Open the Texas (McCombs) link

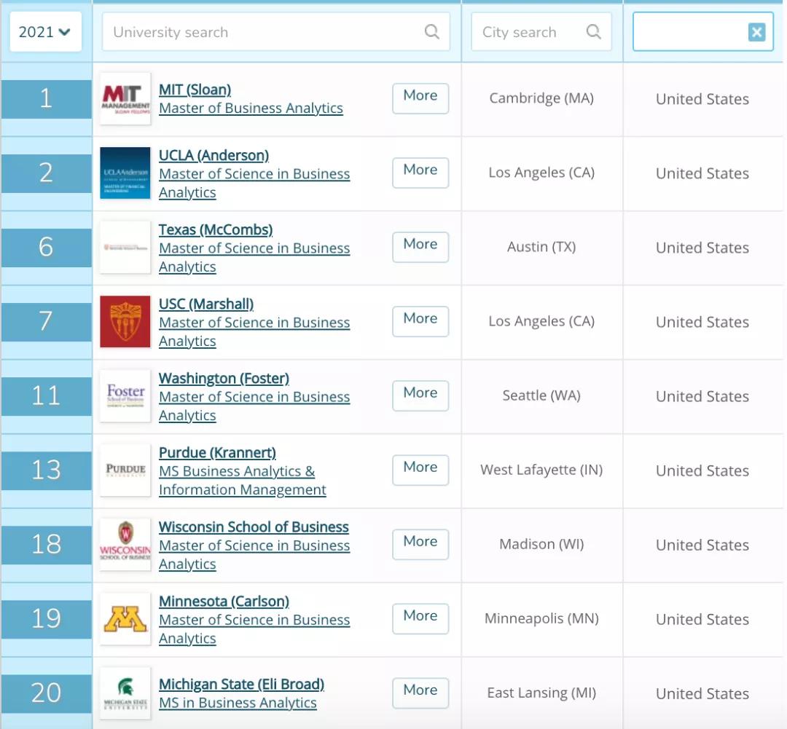216,230
